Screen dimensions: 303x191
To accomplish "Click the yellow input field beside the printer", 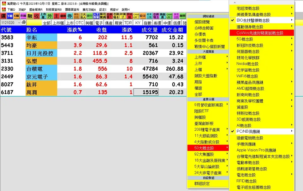I will click(x=34, y=23).
